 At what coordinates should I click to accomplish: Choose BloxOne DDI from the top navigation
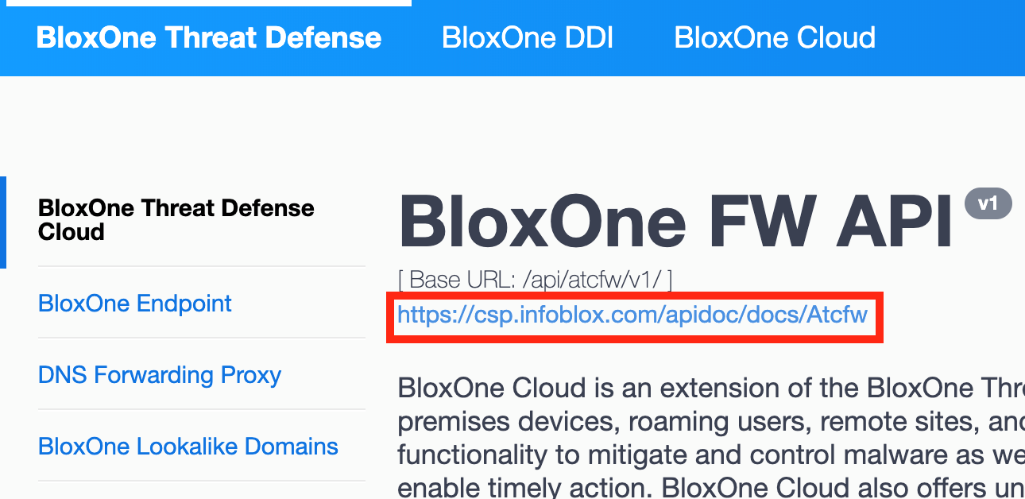coord(528,37)
